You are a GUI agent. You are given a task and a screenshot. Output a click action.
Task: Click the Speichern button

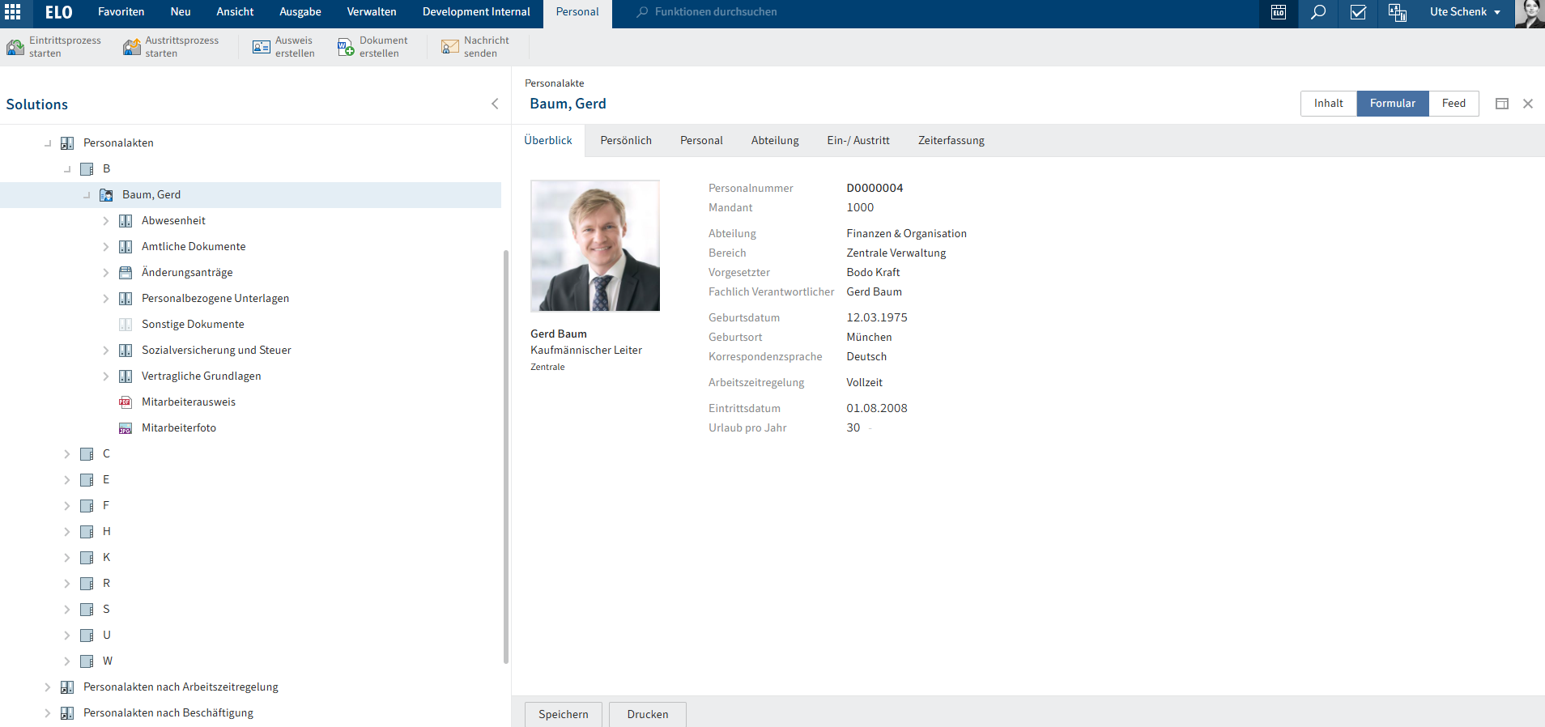563,714
